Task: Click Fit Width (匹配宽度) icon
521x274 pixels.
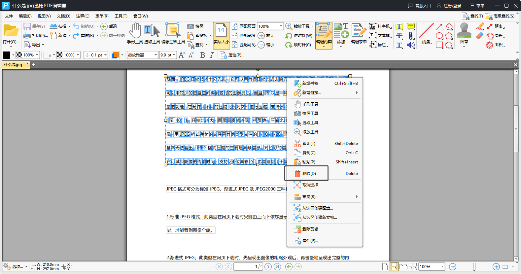Action: coord(234,35)
